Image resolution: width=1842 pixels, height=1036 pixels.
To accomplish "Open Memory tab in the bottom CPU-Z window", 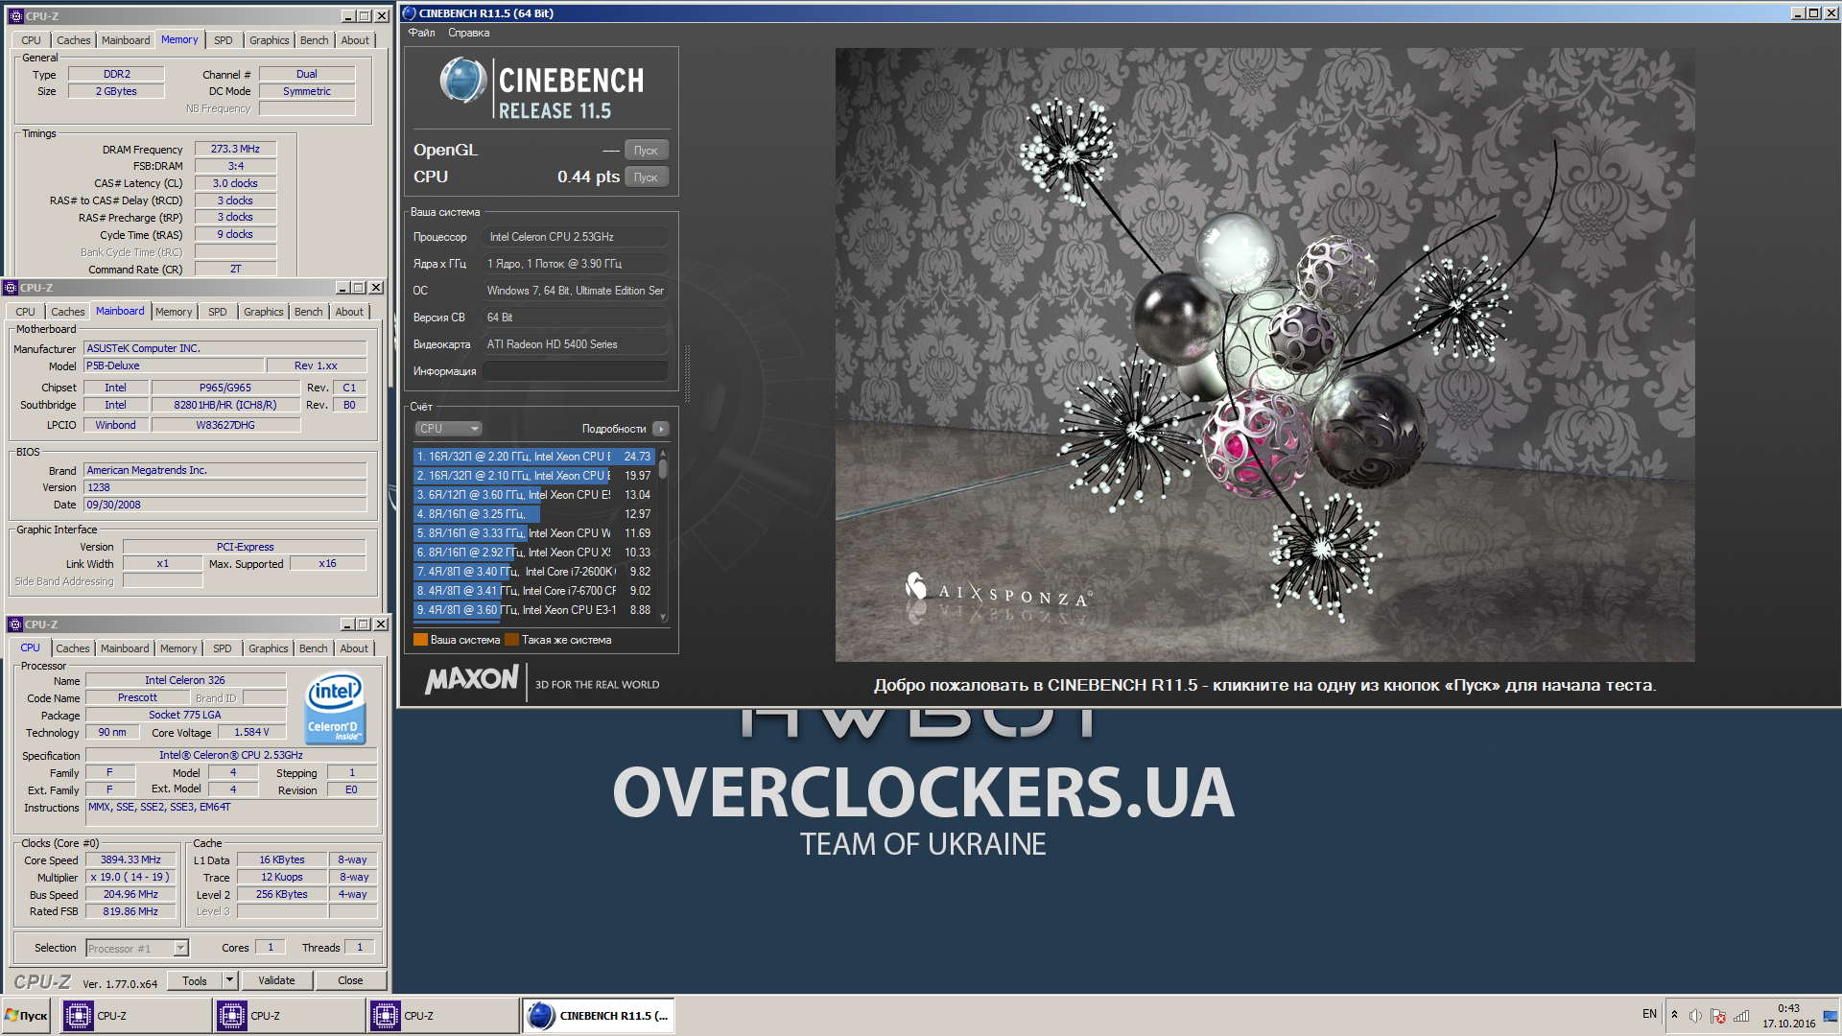I will pyautogui.click(x=178, y=648).
